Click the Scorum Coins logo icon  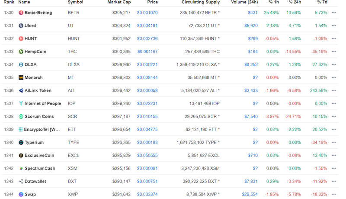21,116
